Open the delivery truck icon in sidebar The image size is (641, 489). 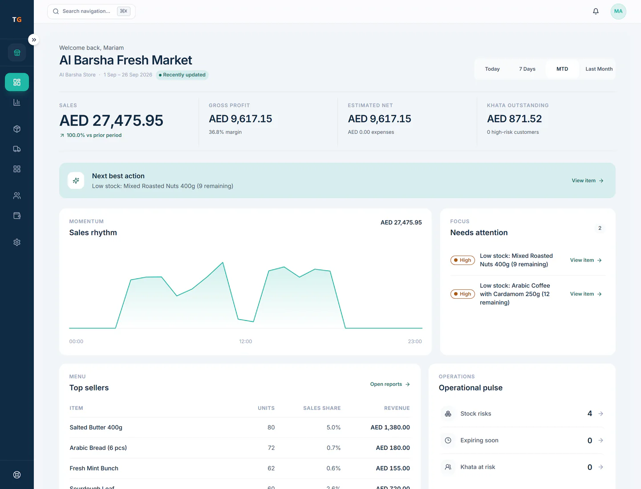coord(17,149)
